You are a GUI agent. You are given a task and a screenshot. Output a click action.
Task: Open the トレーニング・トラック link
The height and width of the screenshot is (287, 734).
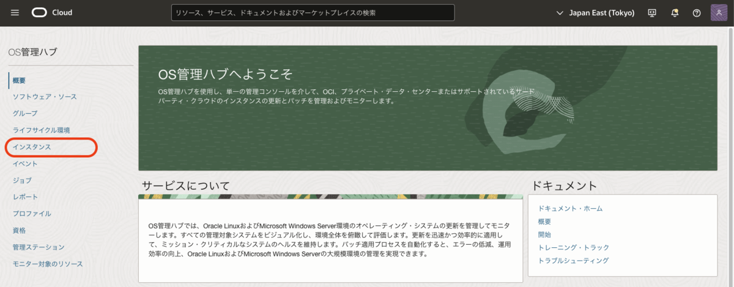click(x=573, y=247)
